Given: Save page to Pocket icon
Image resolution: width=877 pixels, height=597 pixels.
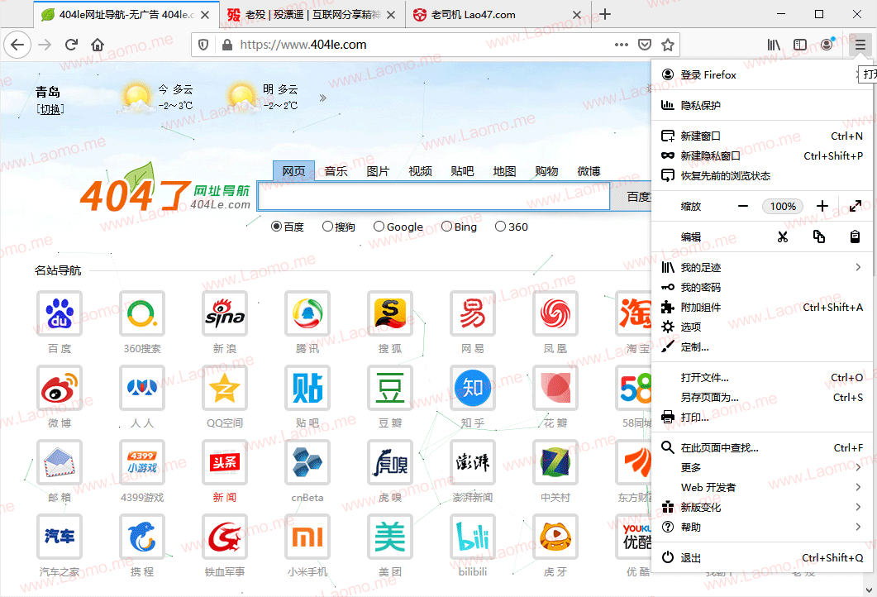Looking at the screenshot, I should [x=645, y=45].
